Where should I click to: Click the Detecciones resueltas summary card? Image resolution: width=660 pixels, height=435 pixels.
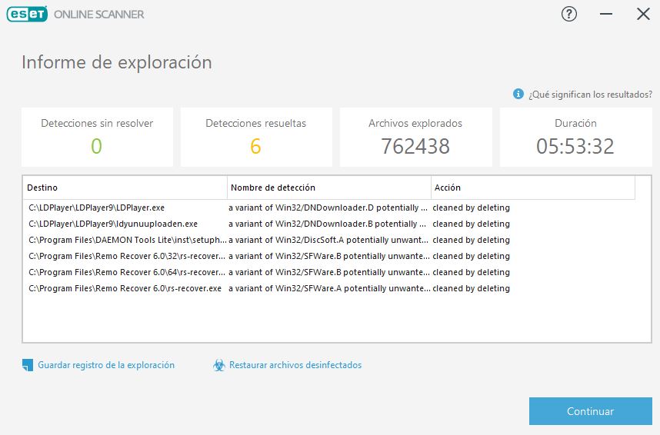(x=256, y=137)
